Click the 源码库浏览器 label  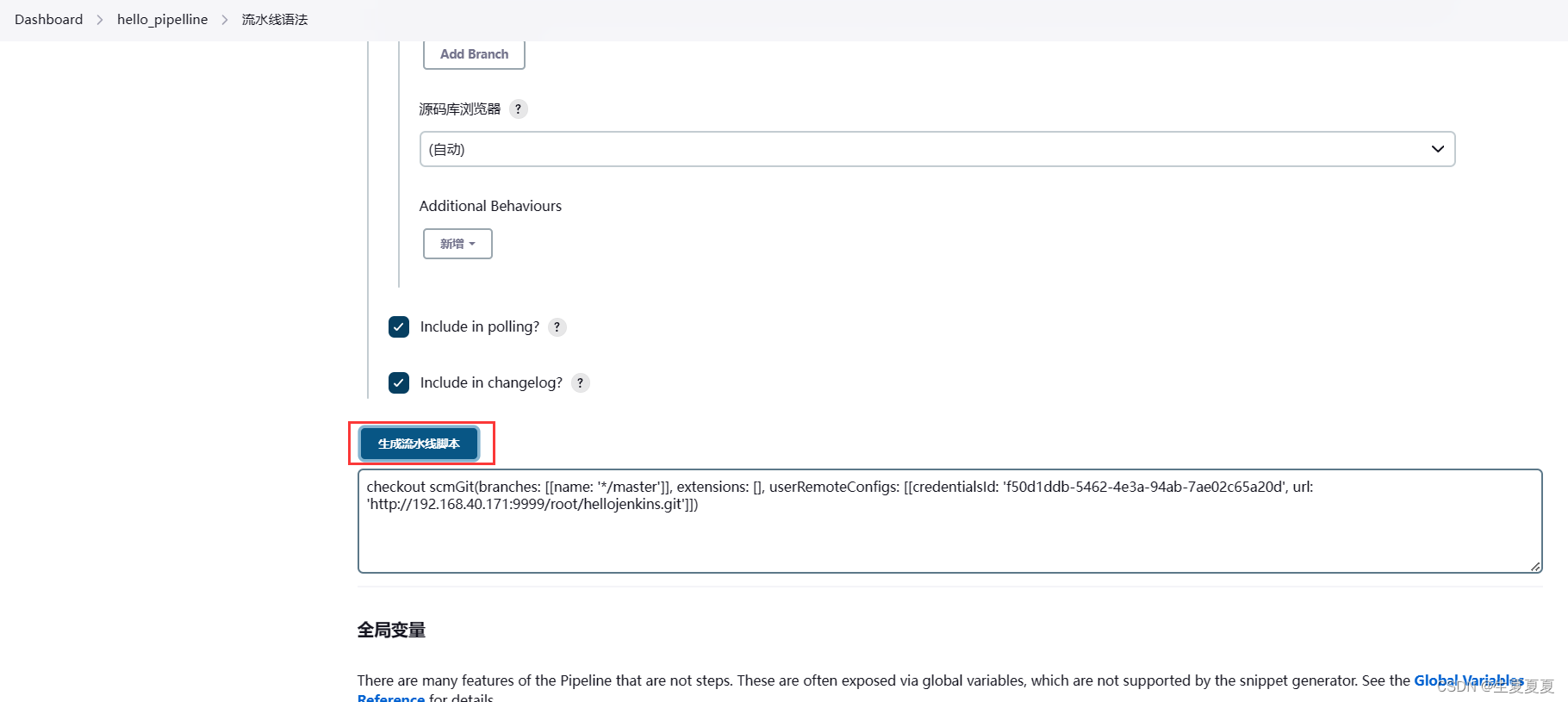[459, 109]
